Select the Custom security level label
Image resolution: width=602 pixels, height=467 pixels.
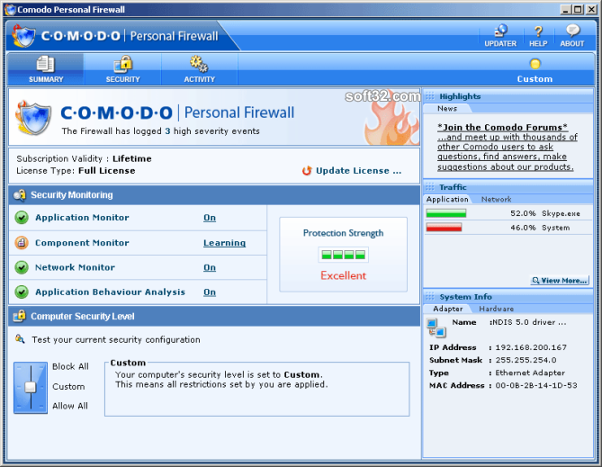tap(68, 387)
